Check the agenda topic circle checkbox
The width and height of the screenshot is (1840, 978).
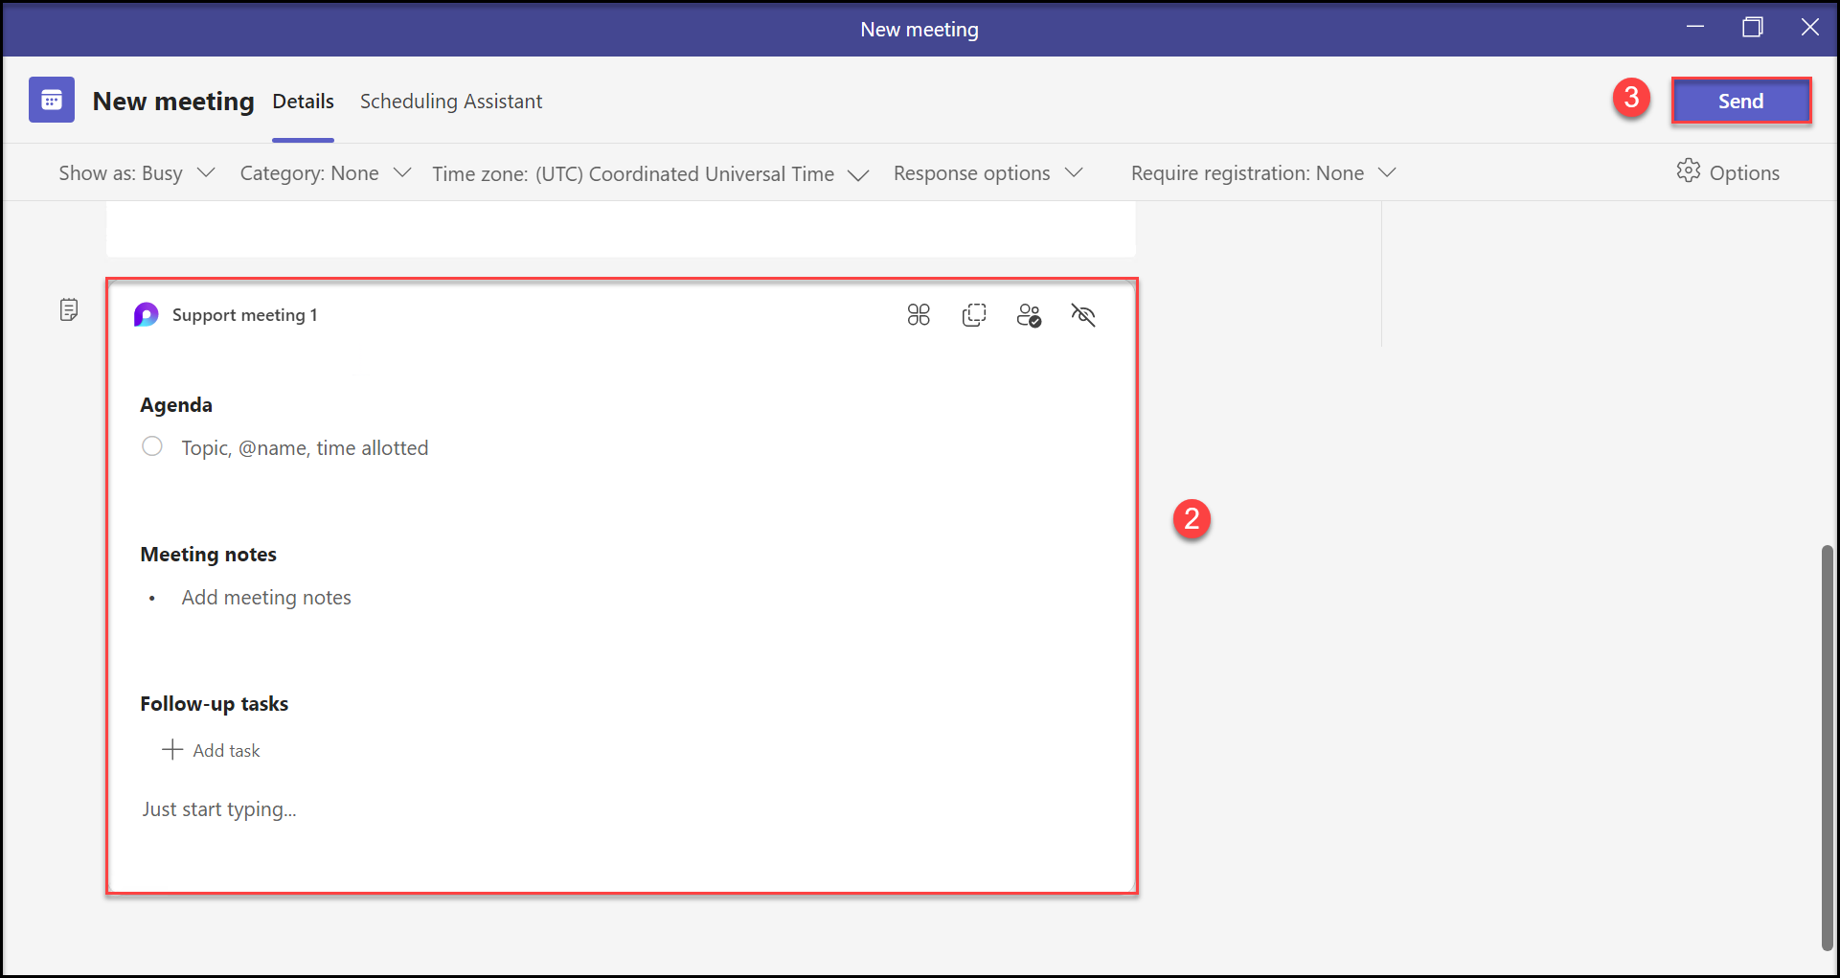[x=152, y=446]
